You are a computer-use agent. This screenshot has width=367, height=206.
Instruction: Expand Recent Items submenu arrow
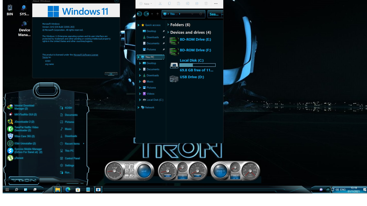click(x=84, y=144)
